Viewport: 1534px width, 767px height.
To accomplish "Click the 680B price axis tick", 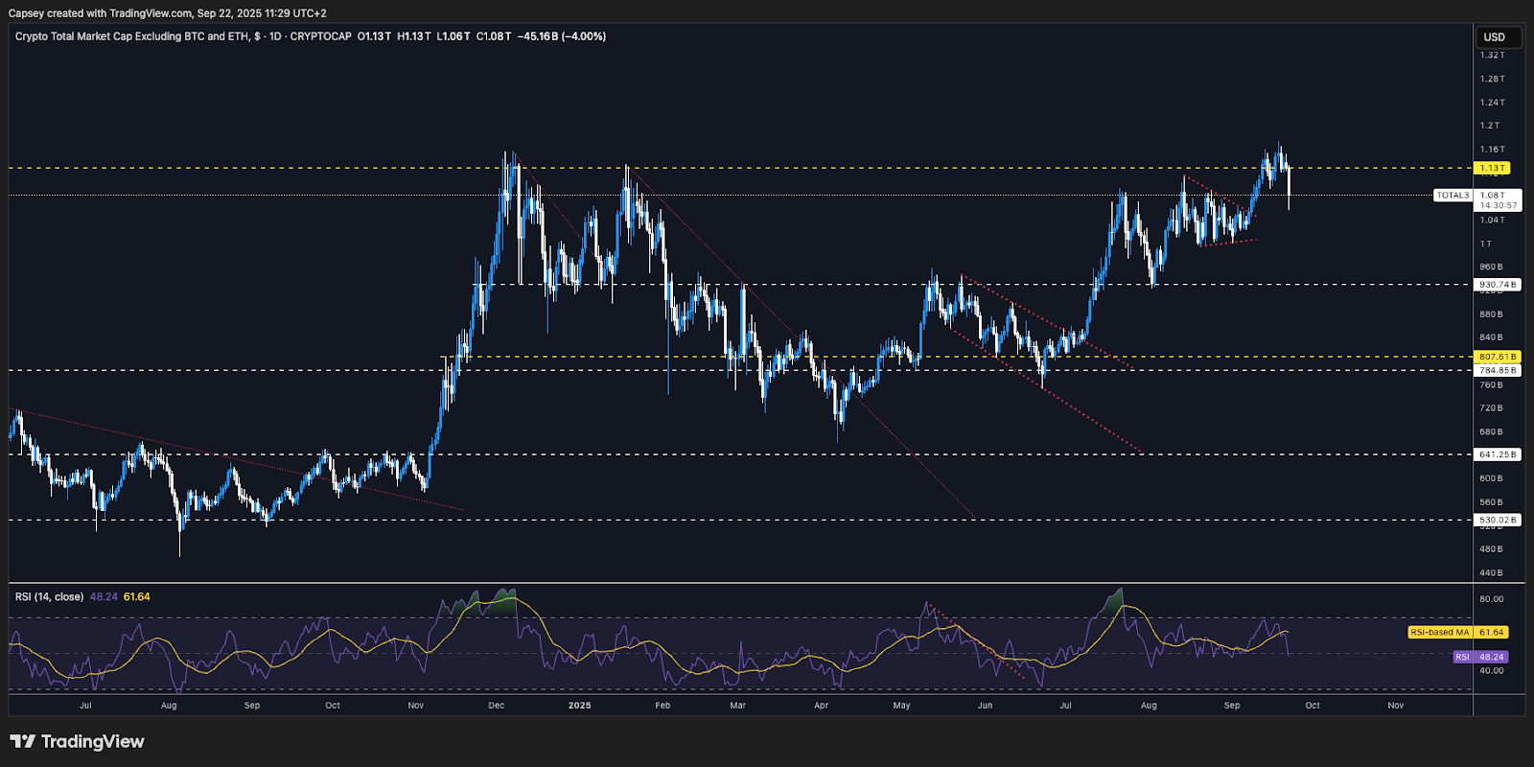I will point(1491,431).
